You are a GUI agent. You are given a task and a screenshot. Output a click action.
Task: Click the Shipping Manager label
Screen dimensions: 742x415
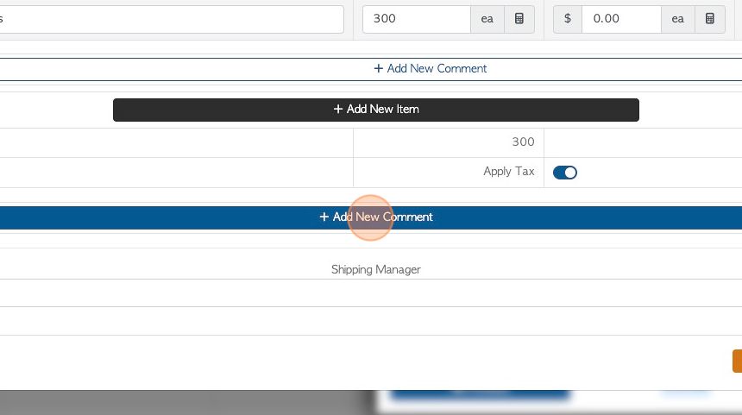(x=375, y=270)
